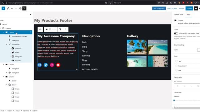The image size is (200, 112).
Task: Click the Gallery heading in the footer
Action: (x=132, y=36)
